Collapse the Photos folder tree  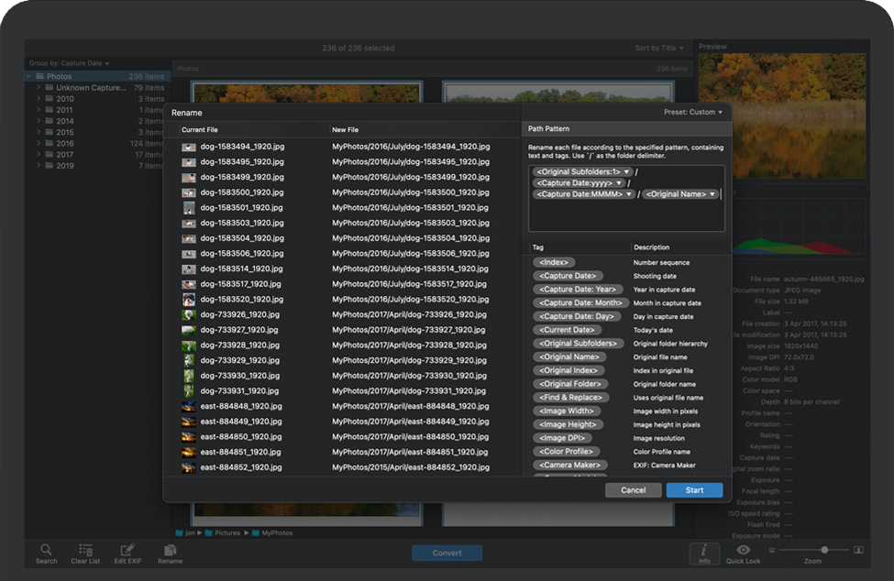click(x=29, y=77)
